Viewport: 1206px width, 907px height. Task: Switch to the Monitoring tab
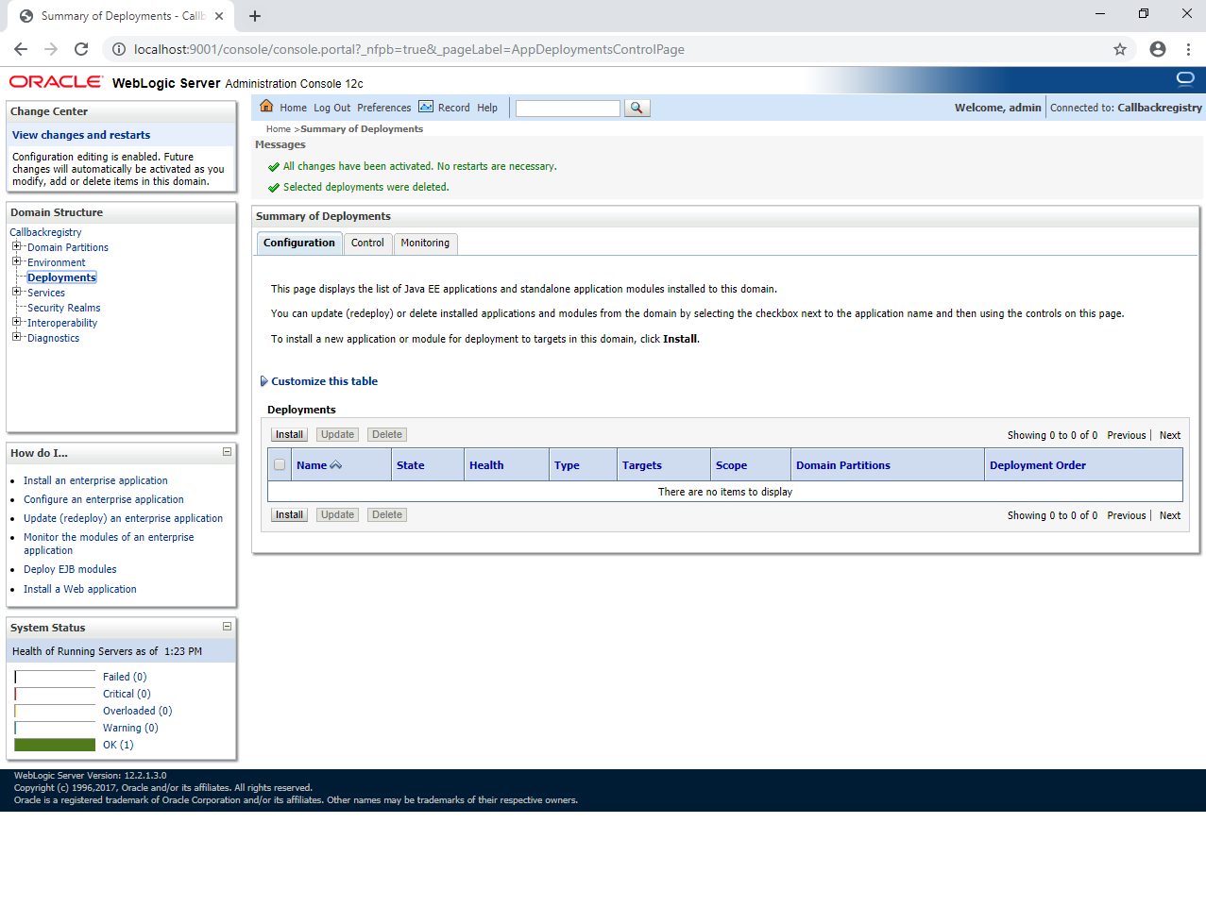point(425,244)
